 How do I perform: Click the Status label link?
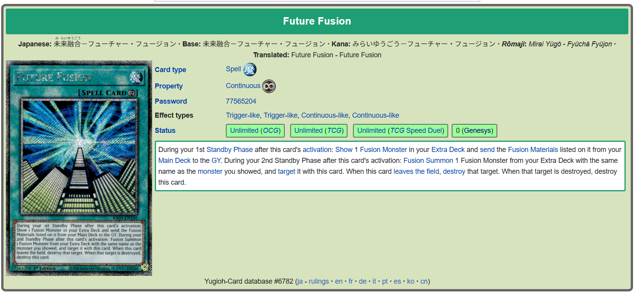coord(165,131)
